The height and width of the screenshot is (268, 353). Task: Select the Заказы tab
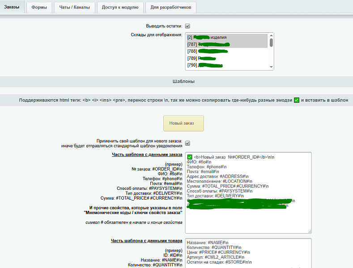[12, 7]
